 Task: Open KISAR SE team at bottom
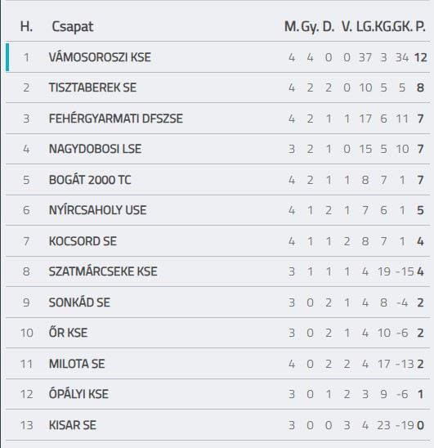[73, 425]
